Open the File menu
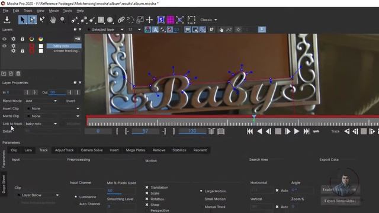 click(5, 11)
